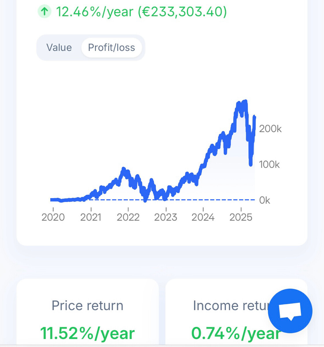The image size is (324, 347).
Task: Click the 2021 label on the time axis
Action: 91,217
